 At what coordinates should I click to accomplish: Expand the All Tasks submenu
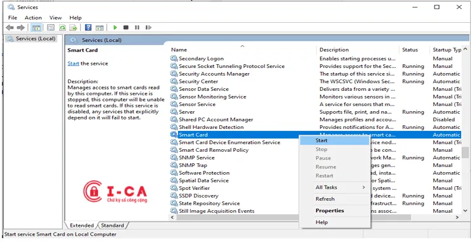(335, 187)
